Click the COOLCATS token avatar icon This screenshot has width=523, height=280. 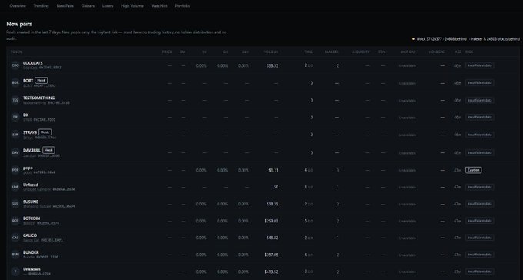pos(15,65)
